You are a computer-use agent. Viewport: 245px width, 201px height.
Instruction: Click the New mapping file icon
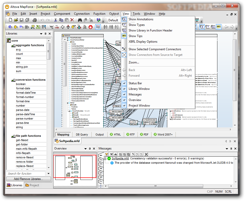(10, 20)
